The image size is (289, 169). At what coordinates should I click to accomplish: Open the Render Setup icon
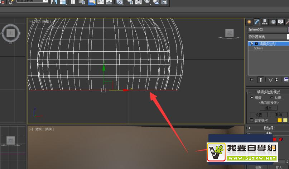(130, 2)
